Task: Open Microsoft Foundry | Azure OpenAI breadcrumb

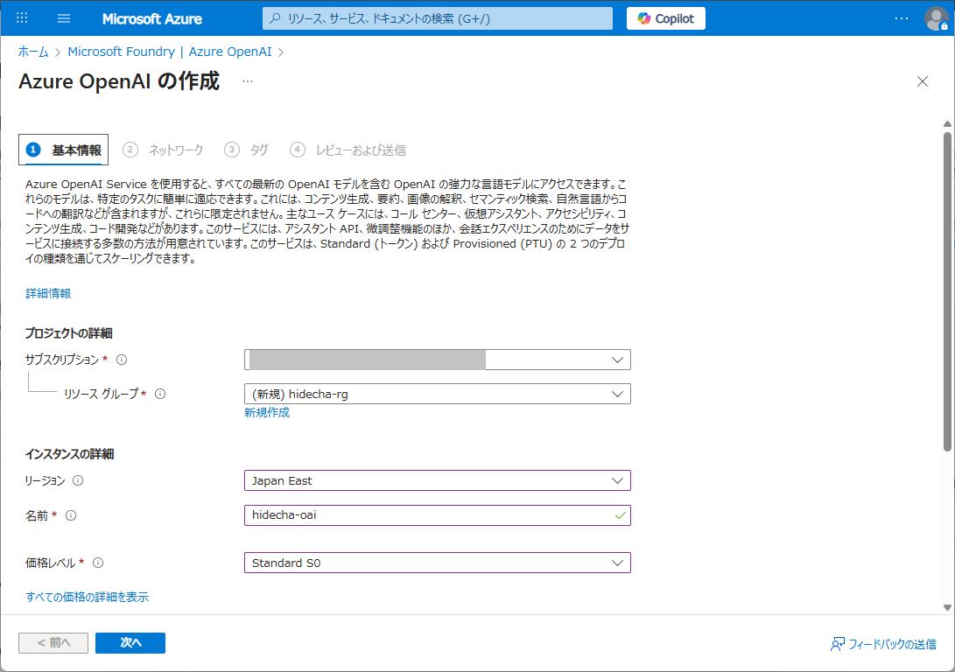Action: 169,52
